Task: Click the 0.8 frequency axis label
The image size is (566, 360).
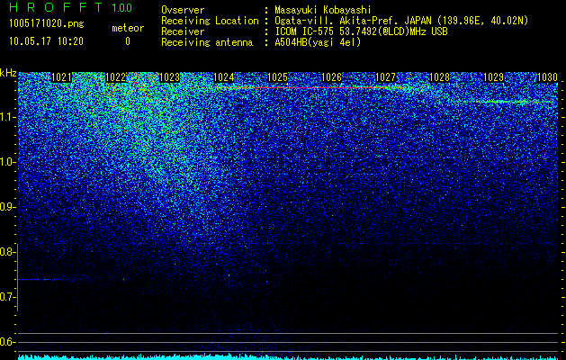Action: pos(7,252)
